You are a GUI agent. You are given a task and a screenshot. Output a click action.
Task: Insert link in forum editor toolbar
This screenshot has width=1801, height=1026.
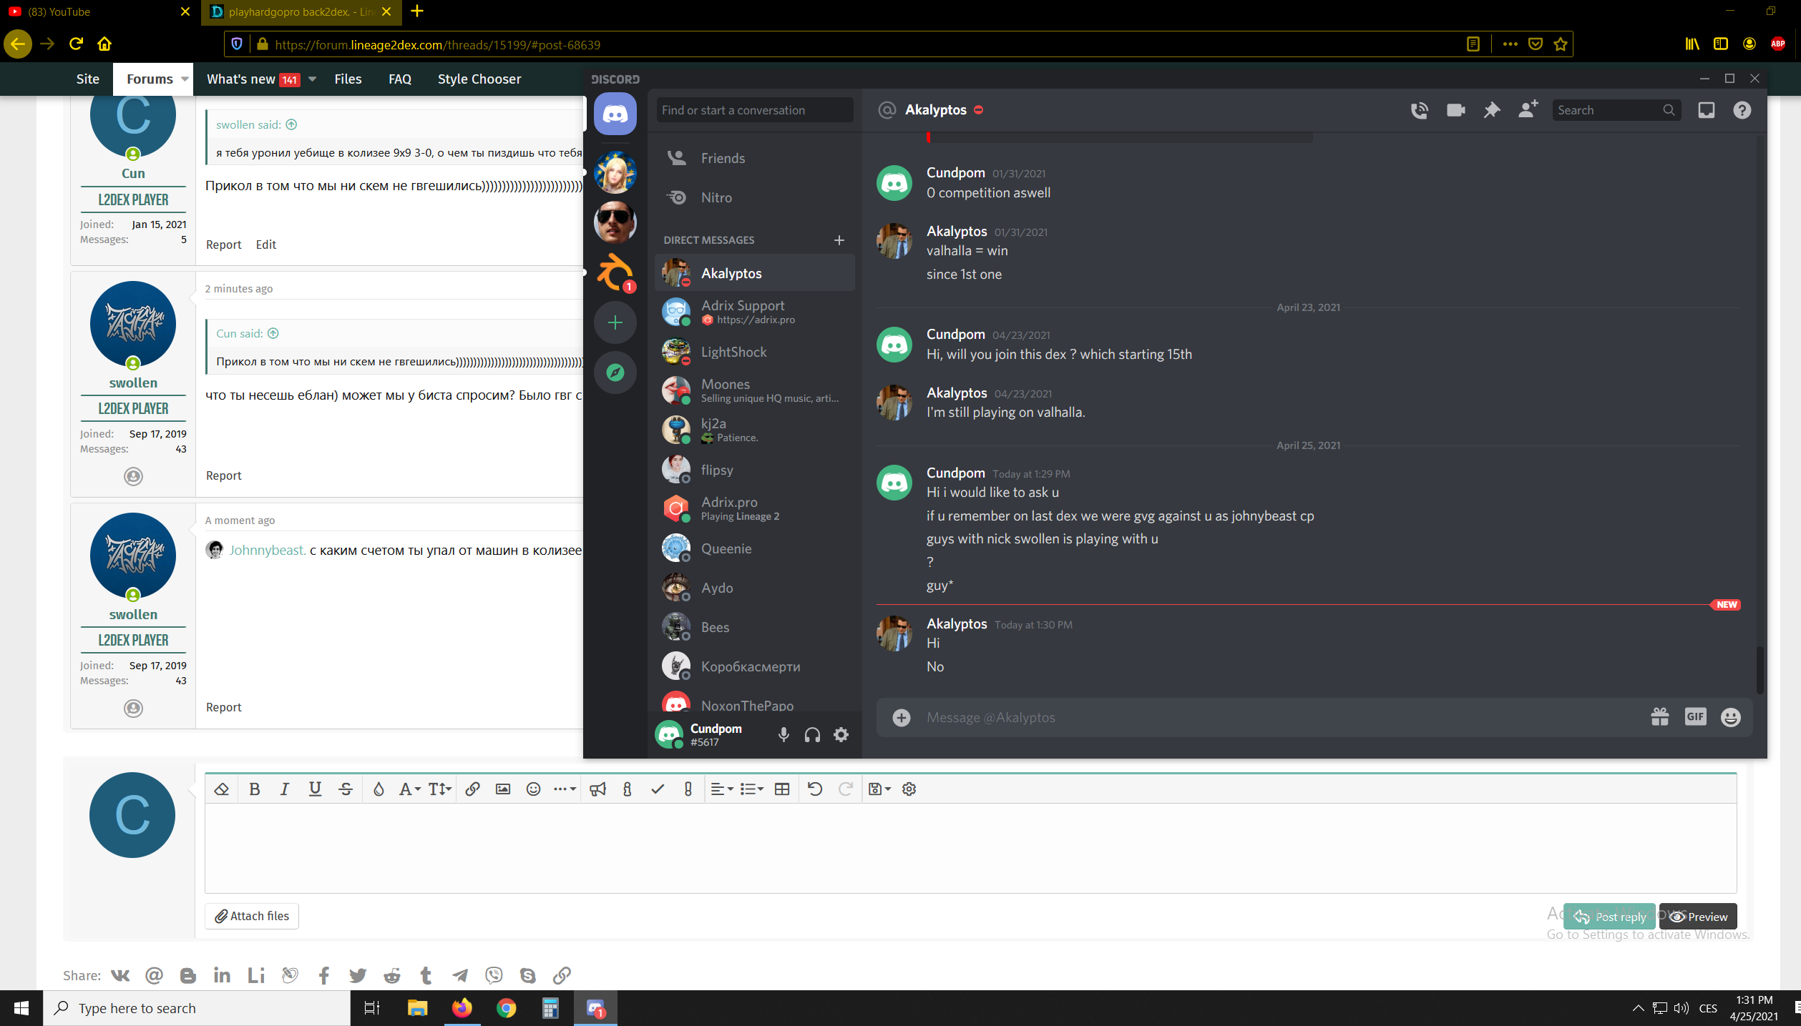(472, 789)
